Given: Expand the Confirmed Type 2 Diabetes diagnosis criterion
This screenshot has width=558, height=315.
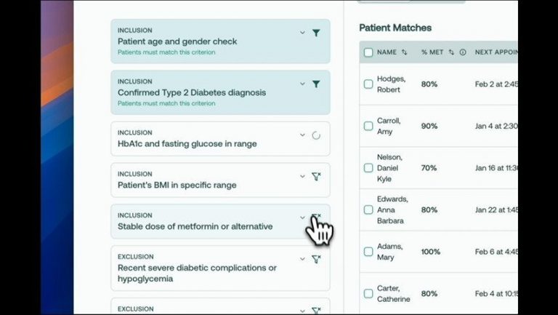Looking at the screenshot, I should pyautogui.click(x=302, y=84).
